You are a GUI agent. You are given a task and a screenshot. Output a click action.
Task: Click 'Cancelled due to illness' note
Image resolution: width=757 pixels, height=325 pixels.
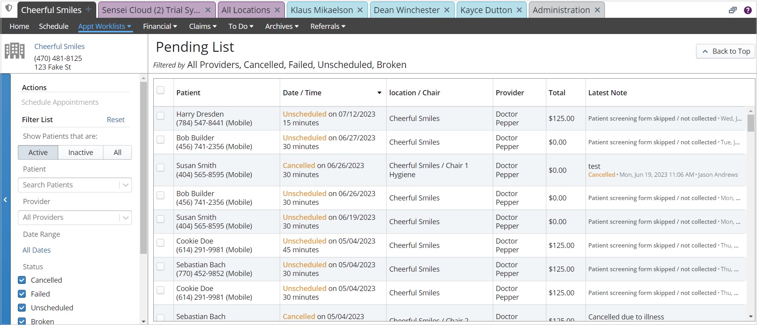[x=626, y=317]
